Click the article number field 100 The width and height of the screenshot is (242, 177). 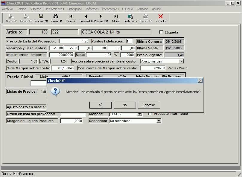39,32
